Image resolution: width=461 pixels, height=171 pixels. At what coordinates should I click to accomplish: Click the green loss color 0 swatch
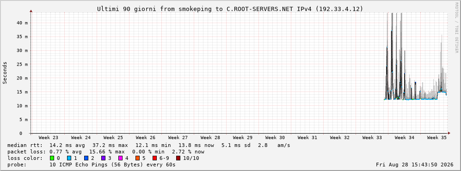pyautogui.click(x=52, y=159)
